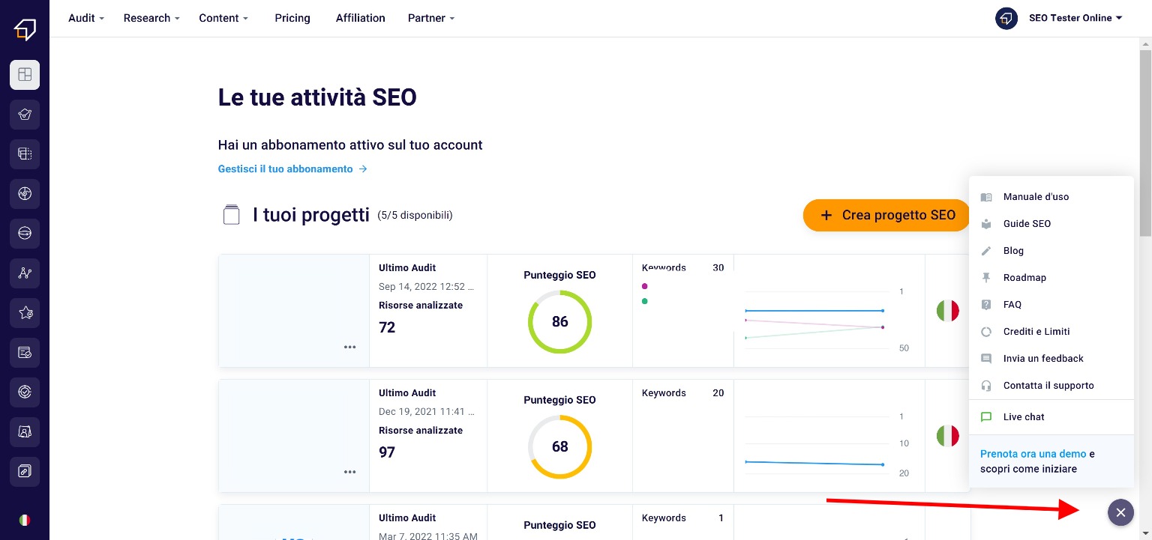
Task: Expand the Research dropdown menu
Action: pyautogui.click(x=151, y=18)
